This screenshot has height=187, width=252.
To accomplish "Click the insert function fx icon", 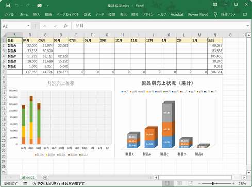I will click(x=65, y=26).
